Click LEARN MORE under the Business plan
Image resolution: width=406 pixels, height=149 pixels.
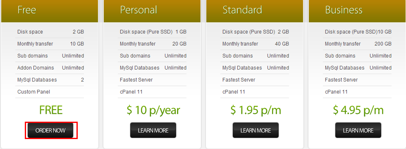(x=358, y=130)
